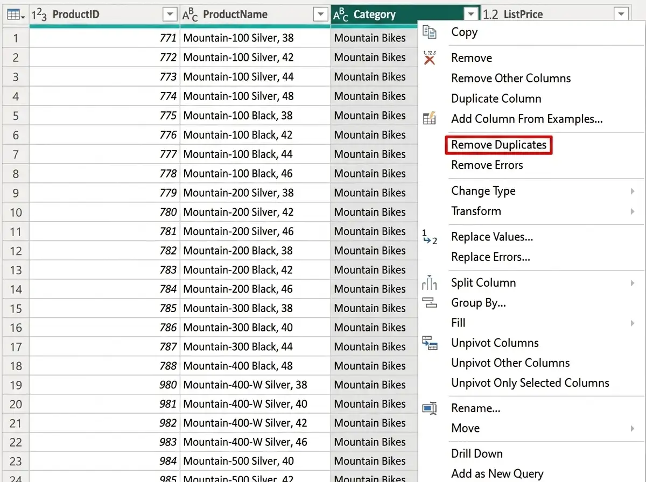Screen dimensions: 646x482
Task: Click the ProductID column header
Action: tap(104, 15)
